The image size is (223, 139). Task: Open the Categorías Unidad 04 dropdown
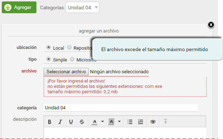pos(83,8)
